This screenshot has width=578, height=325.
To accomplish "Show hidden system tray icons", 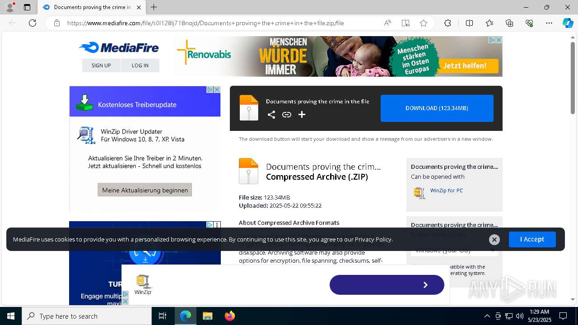I will pyautogui.click(x=487, y=316).
